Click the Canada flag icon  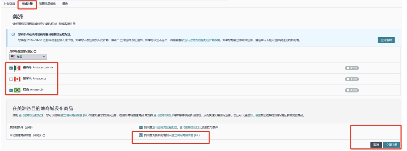point(17,79)
